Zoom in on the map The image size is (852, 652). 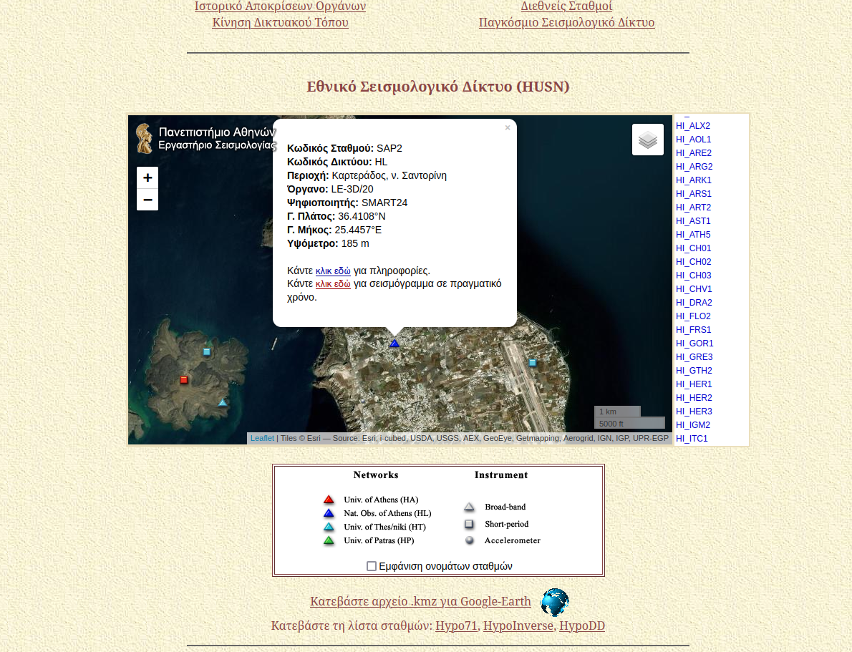click(147, 177)
